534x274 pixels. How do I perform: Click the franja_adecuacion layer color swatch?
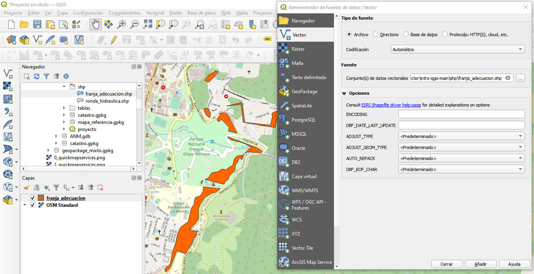[41, 198]
